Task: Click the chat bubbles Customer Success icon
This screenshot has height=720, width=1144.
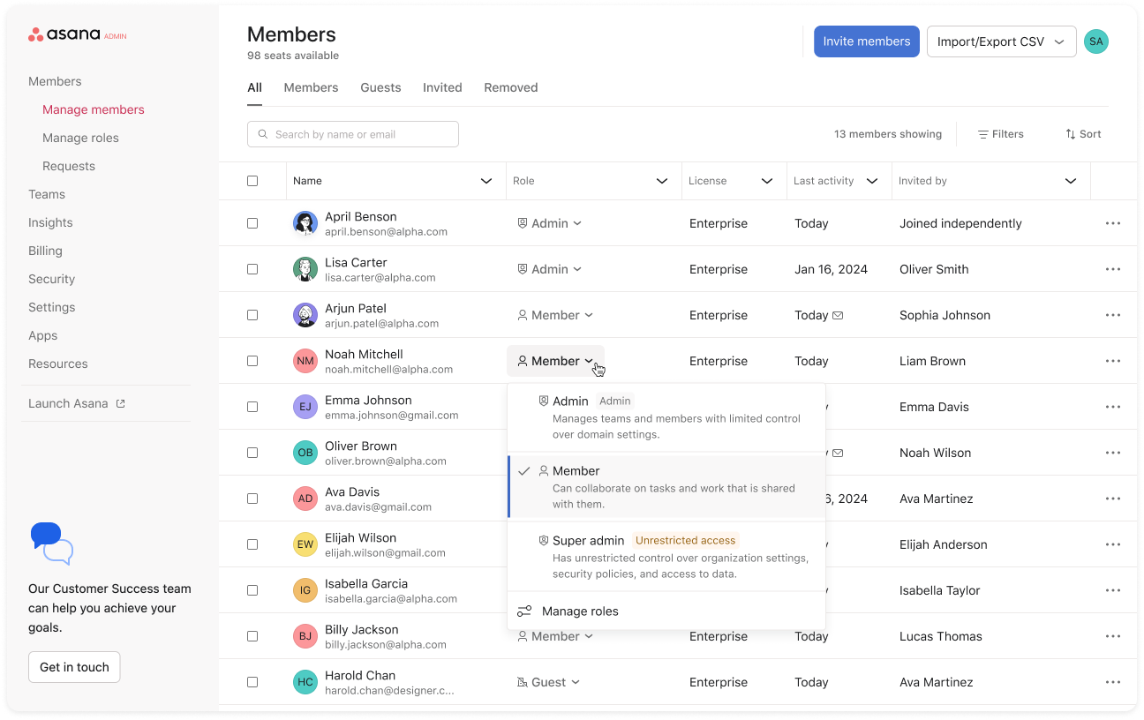Action: point(51,543)
